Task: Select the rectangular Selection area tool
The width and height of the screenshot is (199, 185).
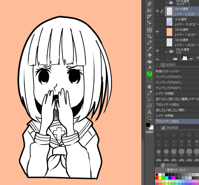Action: click(149, 81)
